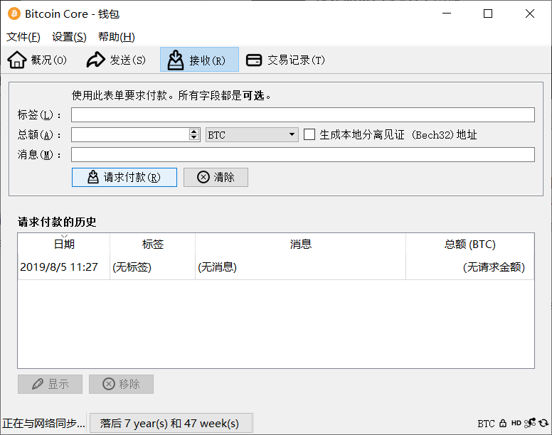Click the arrow icon of the 发送 tab
This screenshot has height=435, width=552.
tap(96, 60)
